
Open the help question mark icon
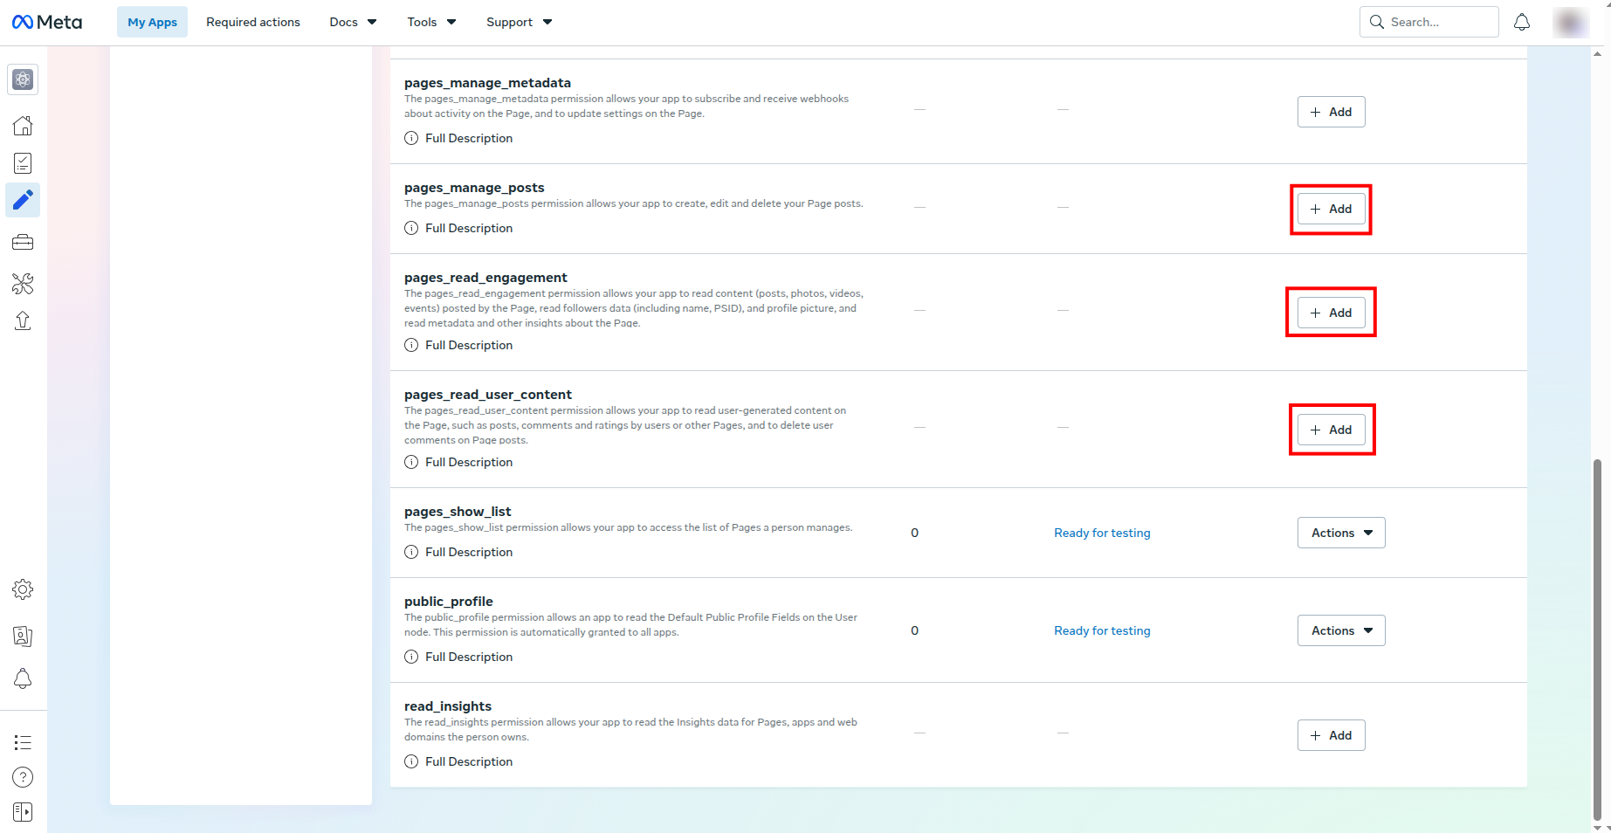click(24, 777)
